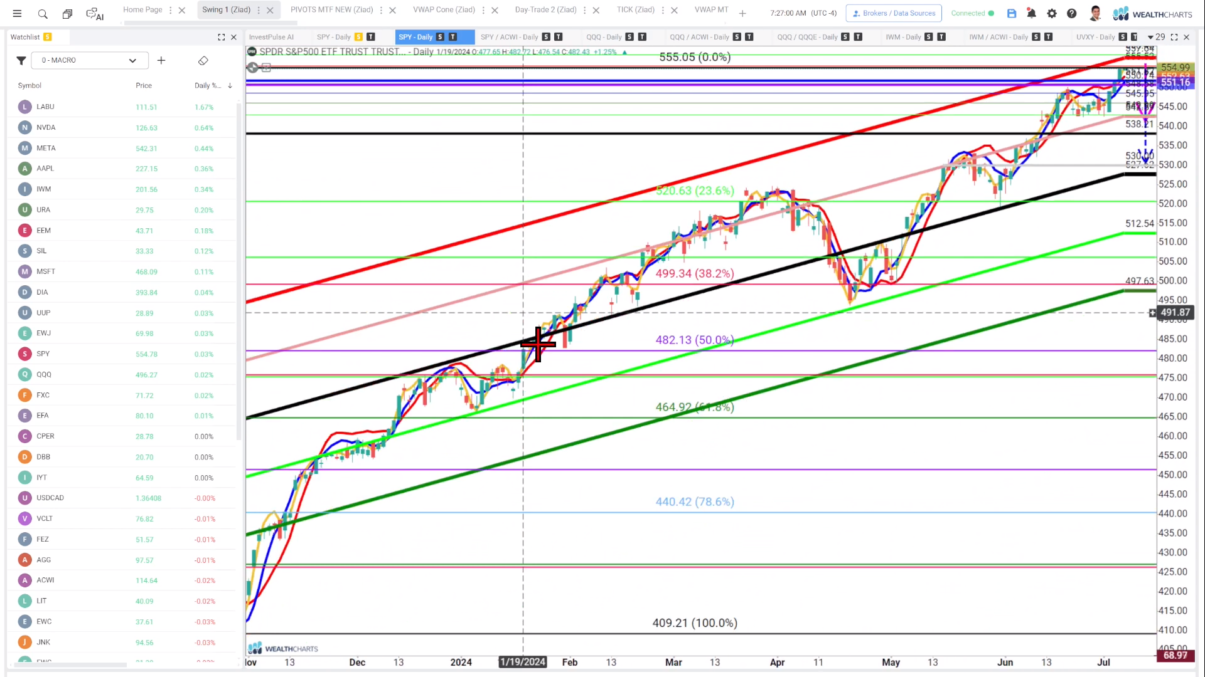Open three-dot menu on Day-Trade 2 (Ziad) tab
The image size is (1205, 677).
pos(585,11)
